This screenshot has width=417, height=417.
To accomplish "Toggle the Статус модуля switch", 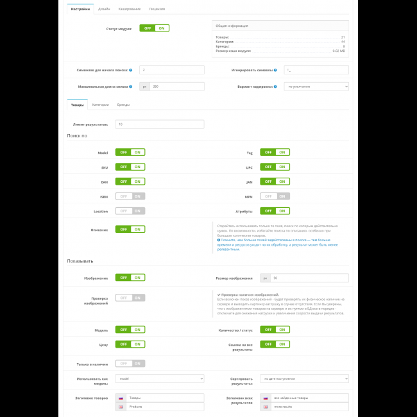I will (155, 28).
